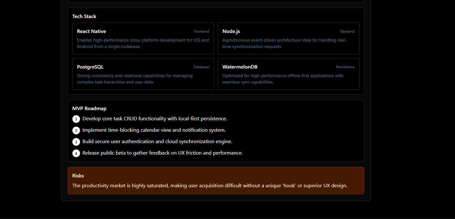Click the productivity market saturation risk text

(x=210, y=186)
